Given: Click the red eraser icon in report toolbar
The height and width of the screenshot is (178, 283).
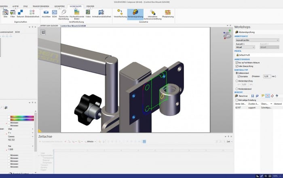Looking at the screenshot, I should point(272,96).
